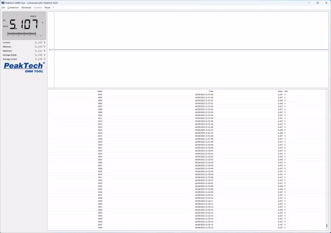The height and width of the screenshot is (233, 331).
Task: Open the Advanced menu
Action: (x=26, y=7)
